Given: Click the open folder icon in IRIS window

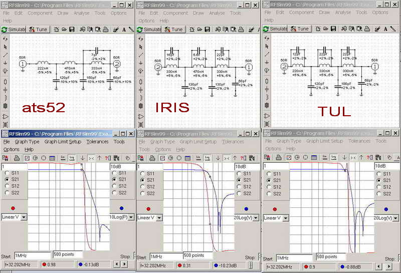Looking at the screenshot, I should pyautogui.click(x=199, y=30).
